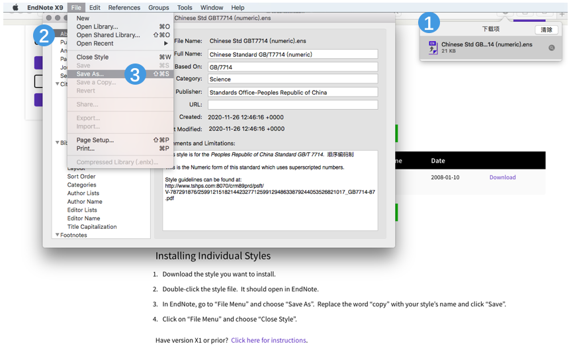Choose Save As… from File menu
Image resolution: width=571 pixels, height=350 pixels.
[90, 74]
